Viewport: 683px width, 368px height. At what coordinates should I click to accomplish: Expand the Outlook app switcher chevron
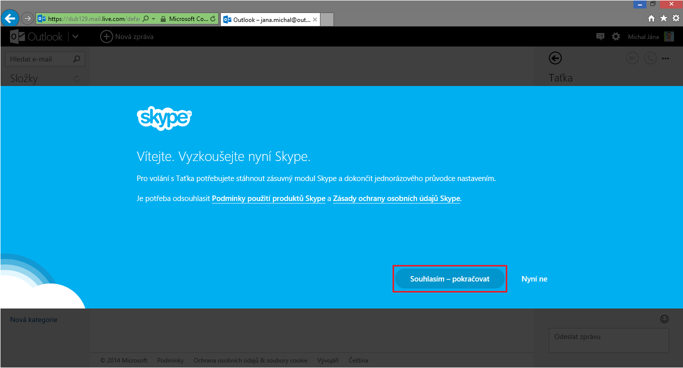coord(75,36)
